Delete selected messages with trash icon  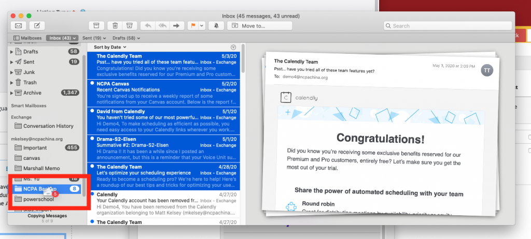pos(115,25)
